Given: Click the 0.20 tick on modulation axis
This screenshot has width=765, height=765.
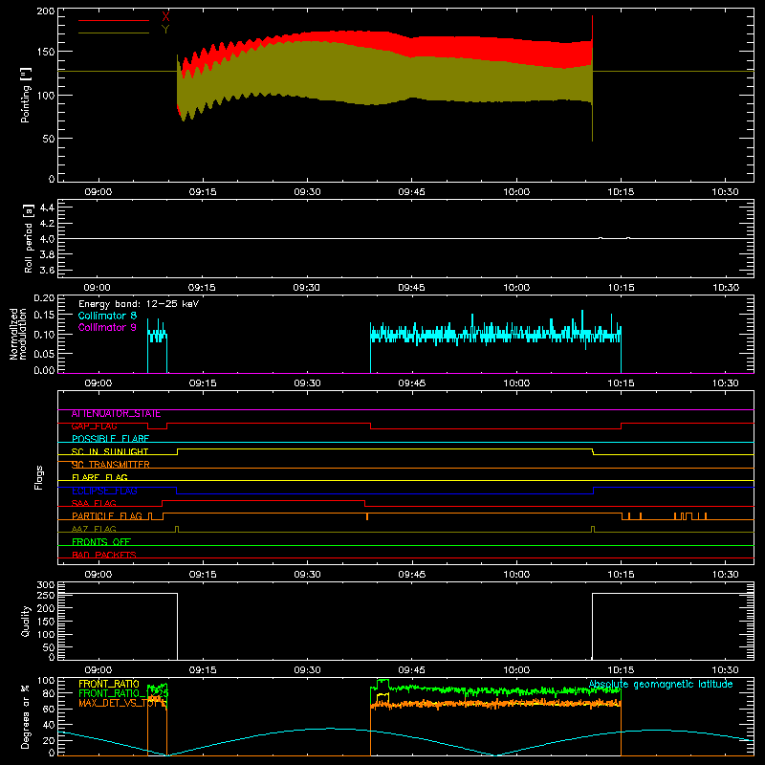Looking at the screenshot, I should (x=44, y=298).
